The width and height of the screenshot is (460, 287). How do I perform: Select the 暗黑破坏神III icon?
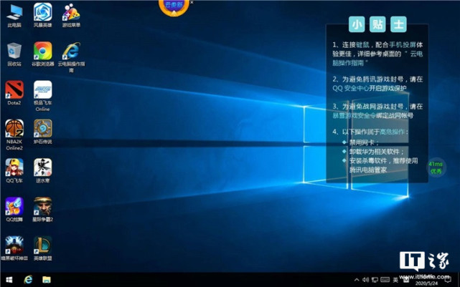point(14,248)
